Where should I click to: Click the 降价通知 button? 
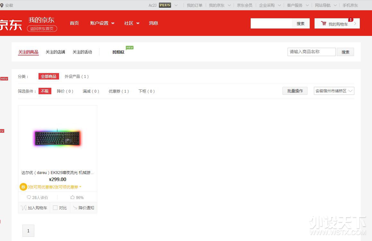[x=83, y=208]
